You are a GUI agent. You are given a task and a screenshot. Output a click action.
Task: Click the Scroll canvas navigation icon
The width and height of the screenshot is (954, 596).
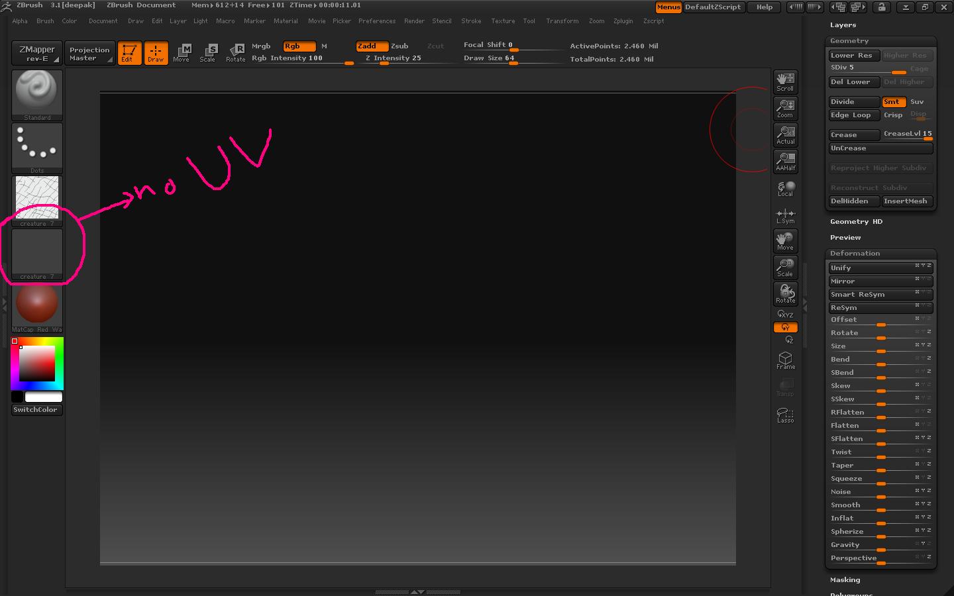tap(785, 82)
